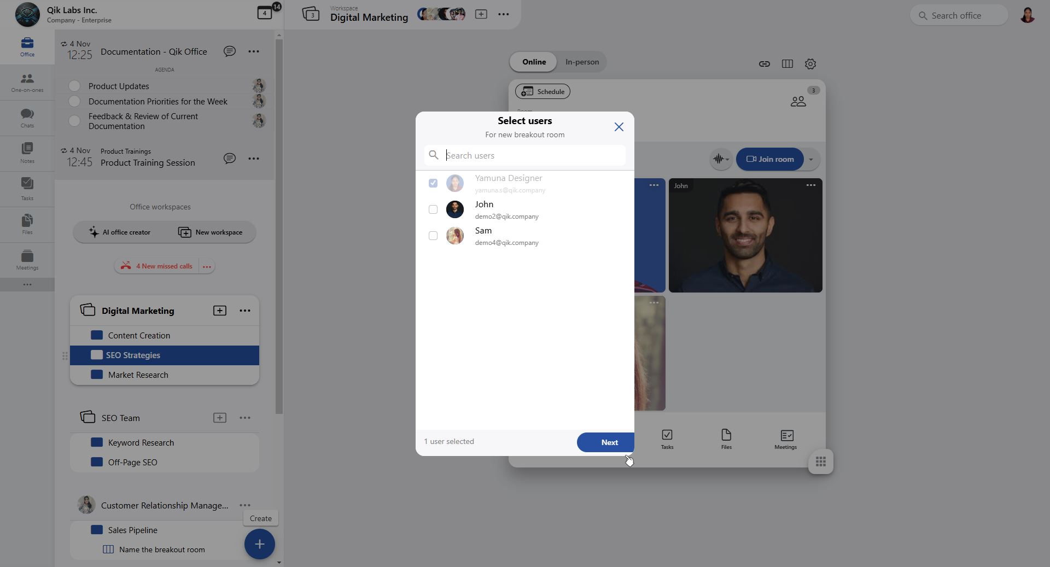
Task: Open the One-on-ones sidebar section
Action: point(27,83)
